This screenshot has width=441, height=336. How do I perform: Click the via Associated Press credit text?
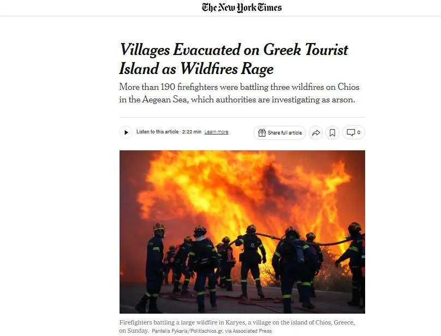248,331
